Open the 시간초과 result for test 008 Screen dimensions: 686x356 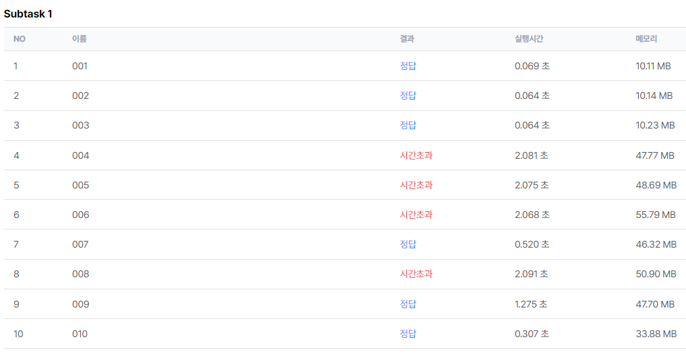tap(416, 274)
